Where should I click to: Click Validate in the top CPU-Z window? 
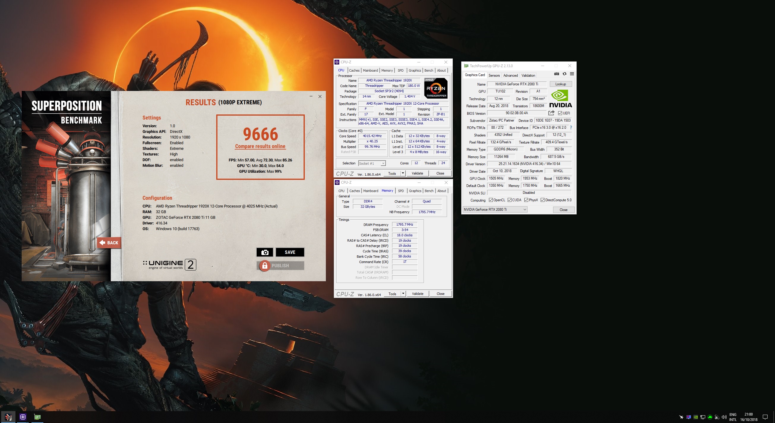417,173
